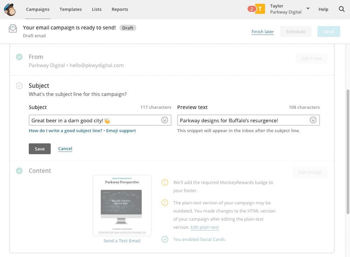
Task: Open emoji picker in Preview text field
Action: (x=313, y=120)
